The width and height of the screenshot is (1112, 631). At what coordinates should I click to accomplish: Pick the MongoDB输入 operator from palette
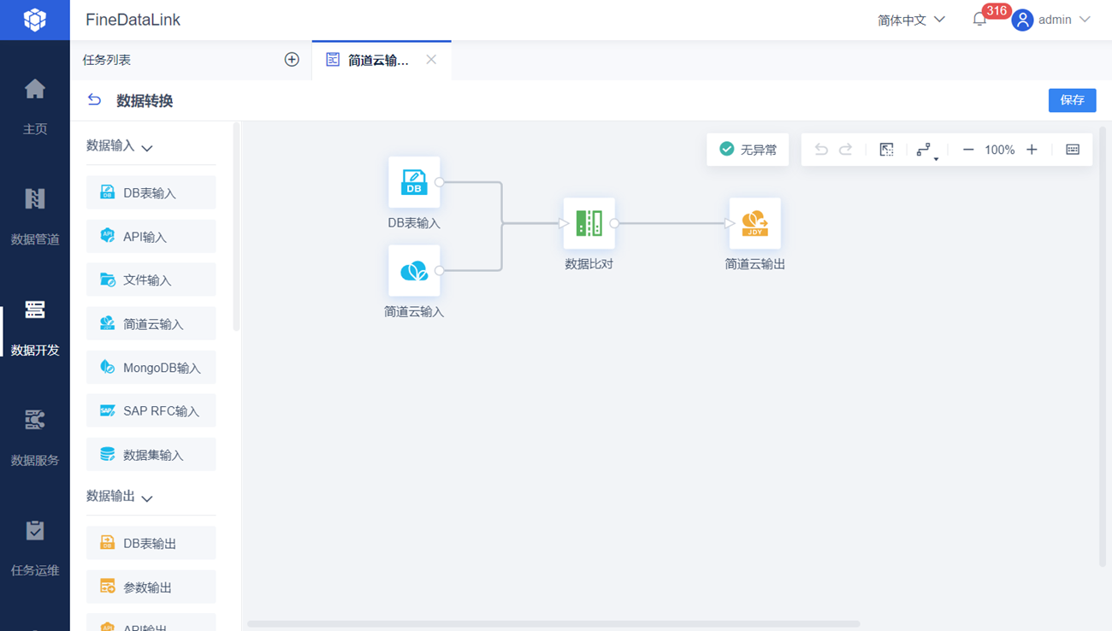click(151, 368)
